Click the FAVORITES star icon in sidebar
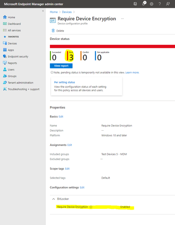This screenshot has height=225, width=175. pyautogui.click(x=5, y=37)
